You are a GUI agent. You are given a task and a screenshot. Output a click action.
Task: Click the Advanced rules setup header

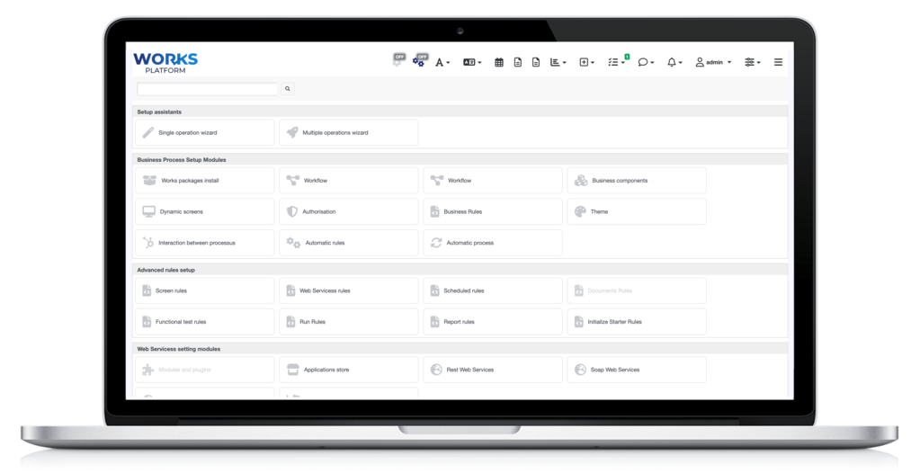pos(460,270)
